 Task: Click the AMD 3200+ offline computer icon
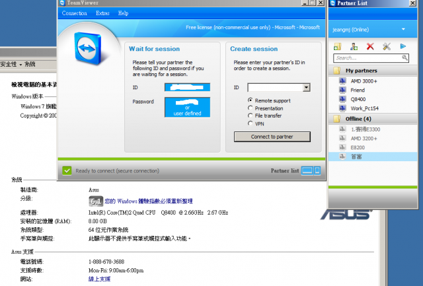tap(342, 139)
